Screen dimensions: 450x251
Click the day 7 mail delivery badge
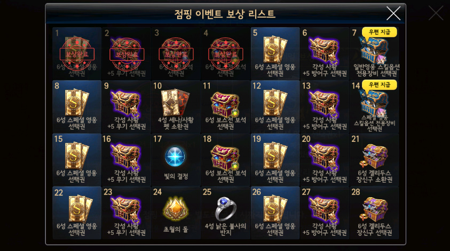380,32
